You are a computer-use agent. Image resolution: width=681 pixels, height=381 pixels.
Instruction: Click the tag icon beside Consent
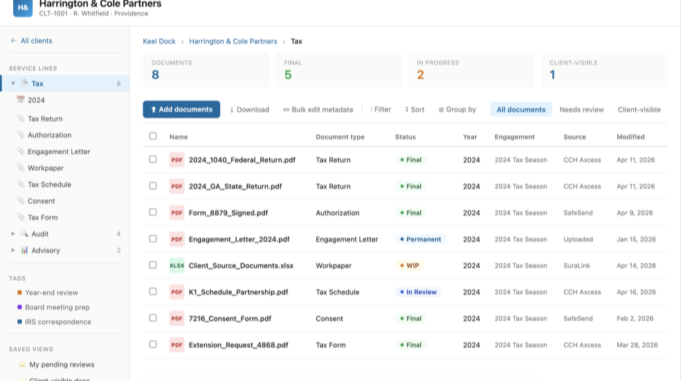(x=20, y=201)
